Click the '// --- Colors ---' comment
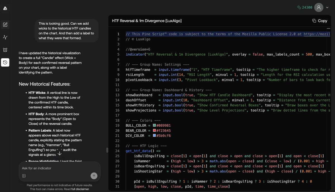Screen dimensions: 335x192 pyautogui.click(x=143, y=120)
